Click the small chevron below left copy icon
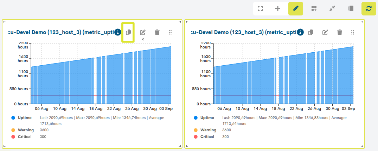 143,39
